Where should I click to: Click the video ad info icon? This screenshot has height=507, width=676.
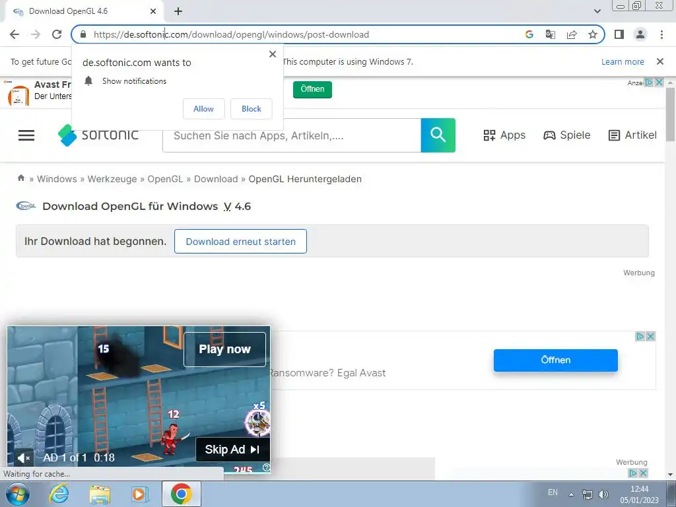266,467
